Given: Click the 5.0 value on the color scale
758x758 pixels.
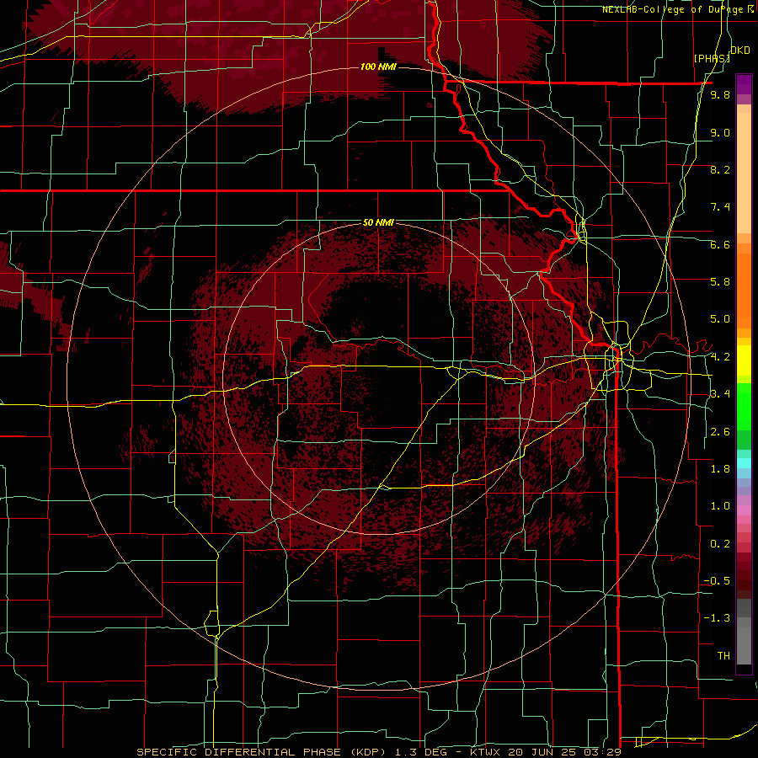Looking at the screenshot, I should click(720, 319).
